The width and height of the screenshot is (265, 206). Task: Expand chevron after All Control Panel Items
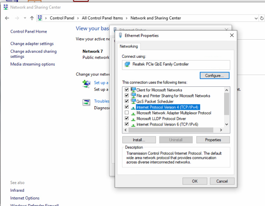click(x=127, y=18)
